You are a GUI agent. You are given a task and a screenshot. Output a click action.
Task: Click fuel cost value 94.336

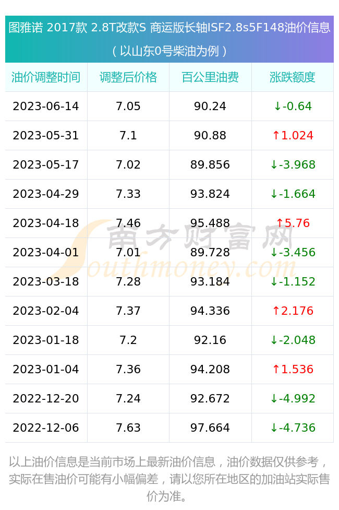tap(210, 311)
